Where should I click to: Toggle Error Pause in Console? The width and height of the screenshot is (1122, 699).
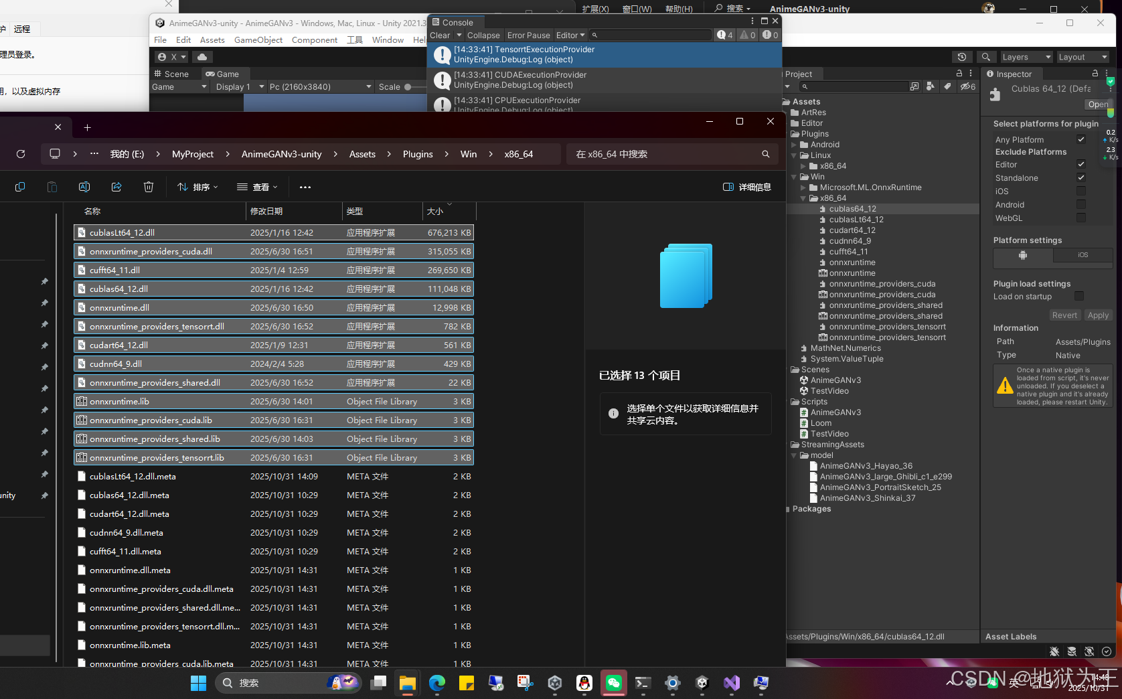(528, 35)
